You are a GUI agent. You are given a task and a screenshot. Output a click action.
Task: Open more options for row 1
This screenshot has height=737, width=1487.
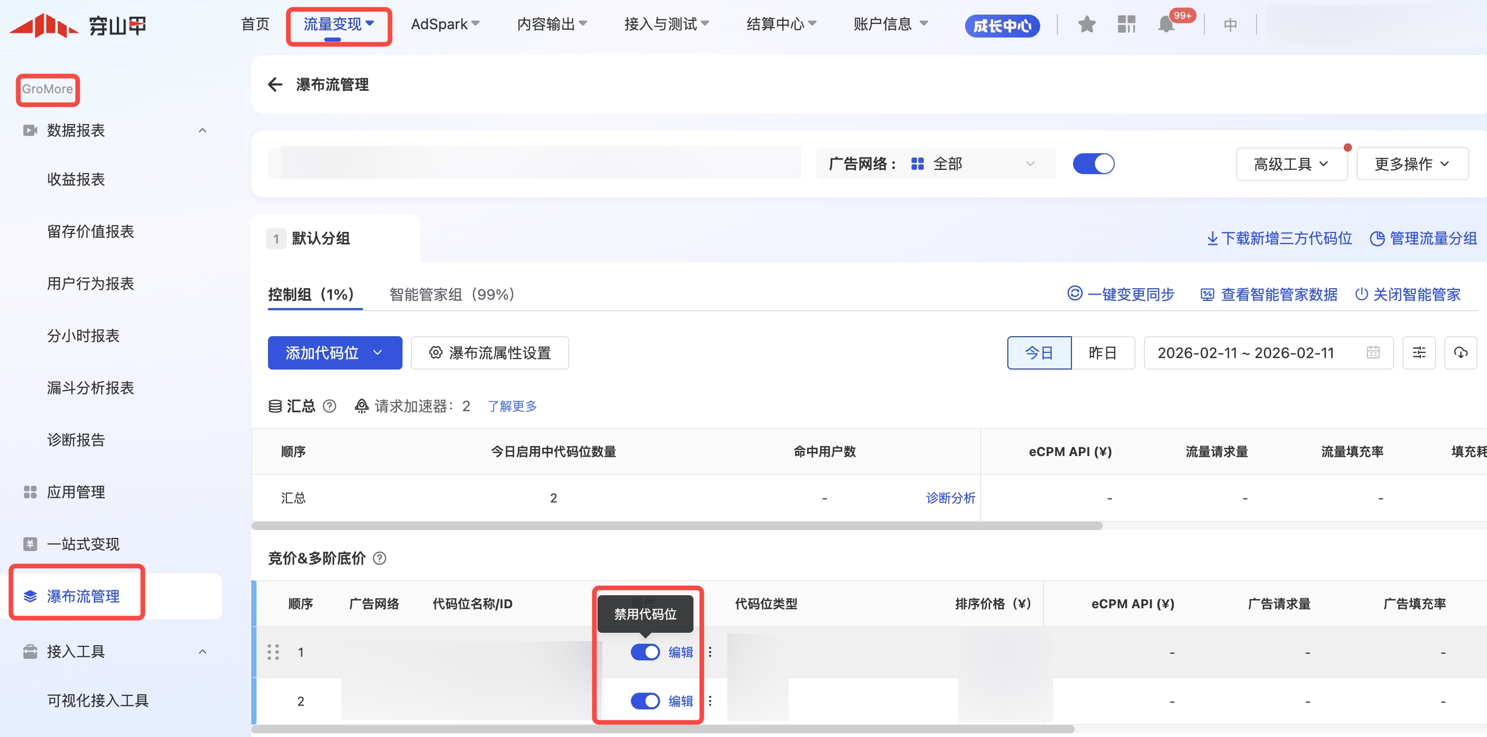click(710, 652)
